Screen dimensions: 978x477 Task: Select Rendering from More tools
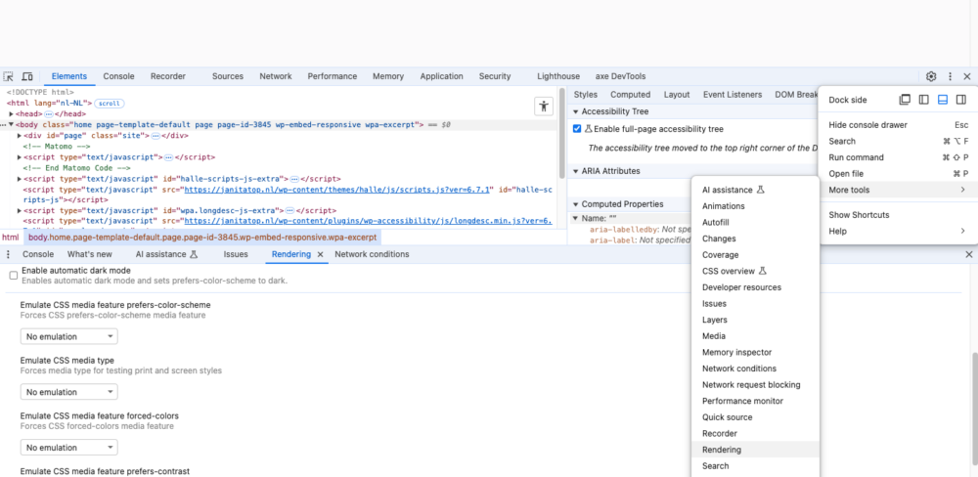tap(755, 450)
